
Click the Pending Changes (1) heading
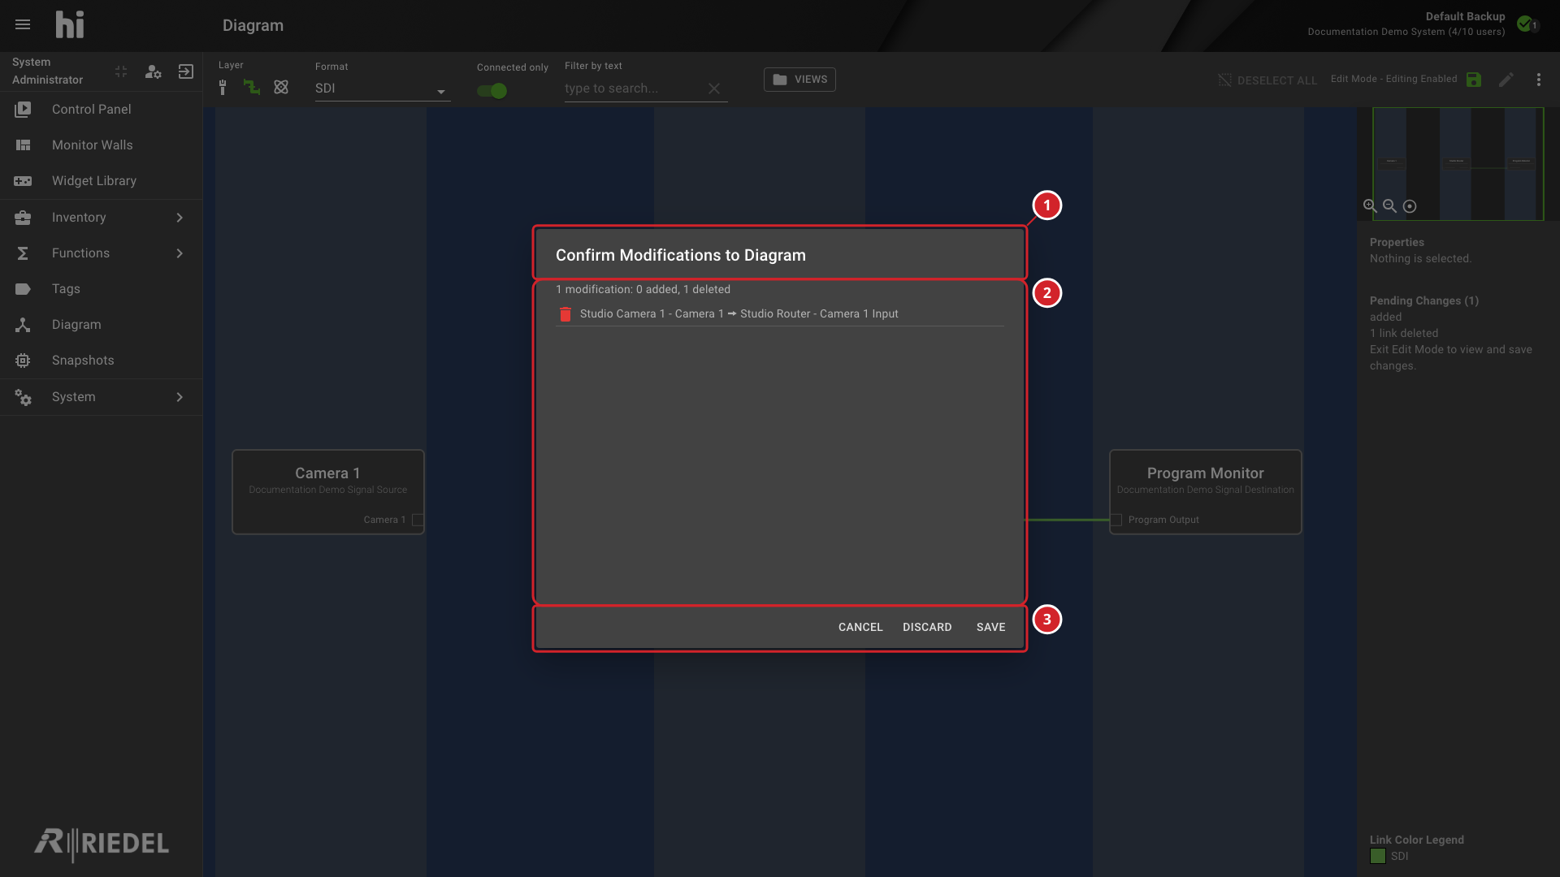tap(1424, 301)
